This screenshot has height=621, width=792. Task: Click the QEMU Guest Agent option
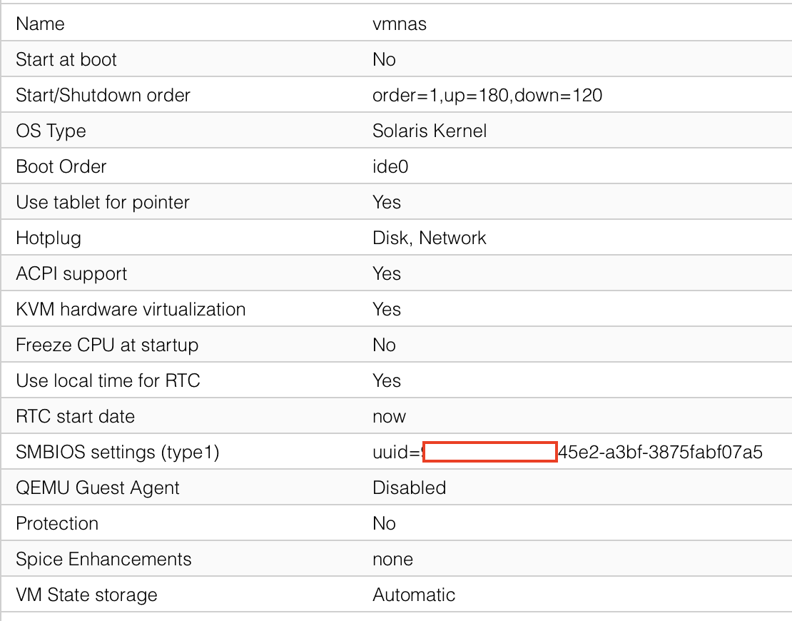point(98,488)
